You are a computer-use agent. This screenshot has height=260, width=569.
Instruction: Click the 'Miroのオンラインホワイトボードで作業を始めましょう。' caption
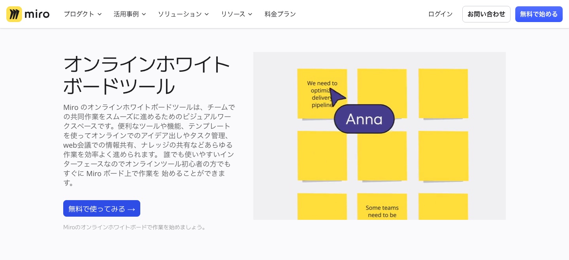135,227
